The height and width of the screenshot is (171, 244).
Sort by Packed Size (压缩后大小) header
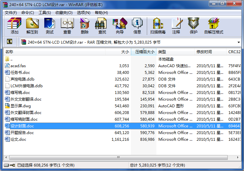pyautogui.click(x=144, y=52)
